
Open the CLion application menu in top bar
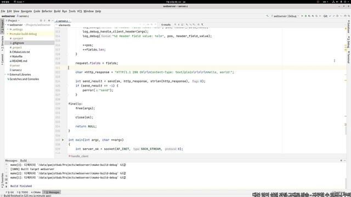19,2
